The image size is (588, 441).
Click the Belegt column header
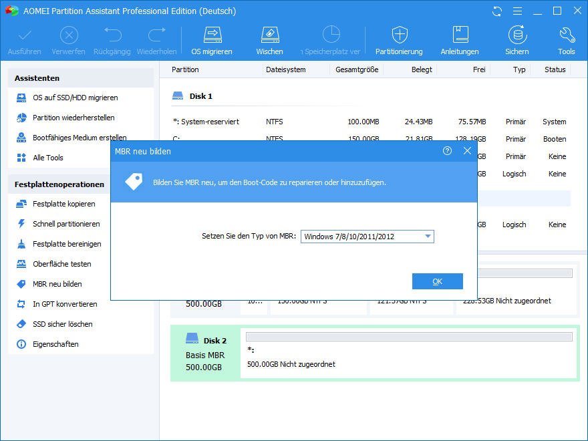422,69
